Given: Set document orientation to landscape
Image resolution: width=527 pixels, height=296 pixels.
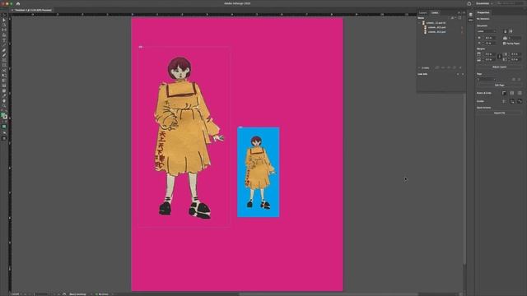Looking at the screenshot, I should point(511,31).
